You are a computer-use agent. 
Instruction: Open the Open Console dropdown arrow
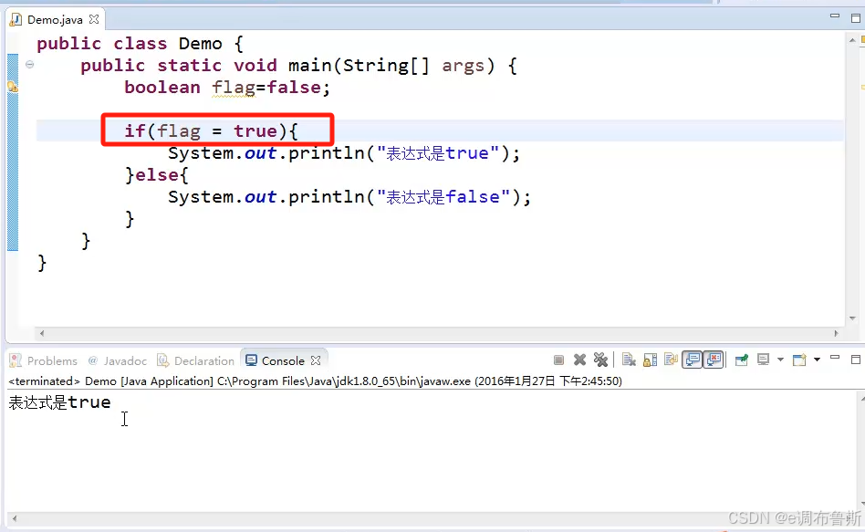(x=817, y=360)
